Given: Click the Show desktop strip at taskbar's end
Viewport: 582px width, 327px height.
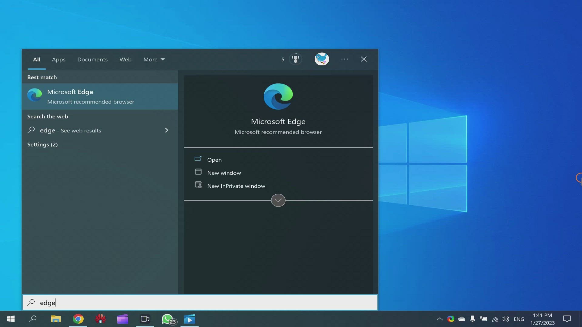Looking at the screenshot, I should click(x=580, y=319).
